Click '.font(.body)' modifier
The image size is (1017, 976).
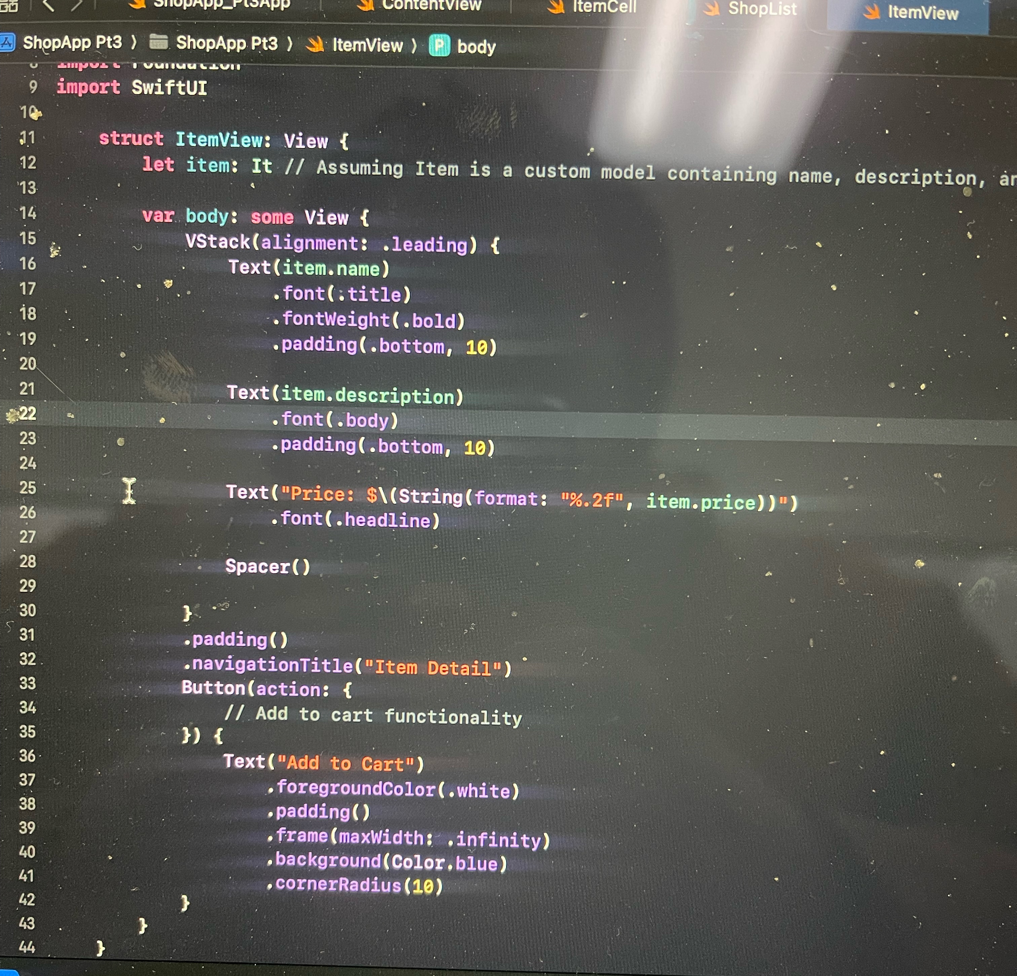(335, 420)
